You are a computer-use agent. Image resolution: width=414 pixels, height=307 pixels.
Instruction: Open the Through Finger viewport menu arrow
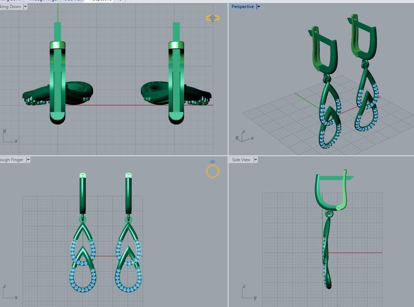pos(28,160)
